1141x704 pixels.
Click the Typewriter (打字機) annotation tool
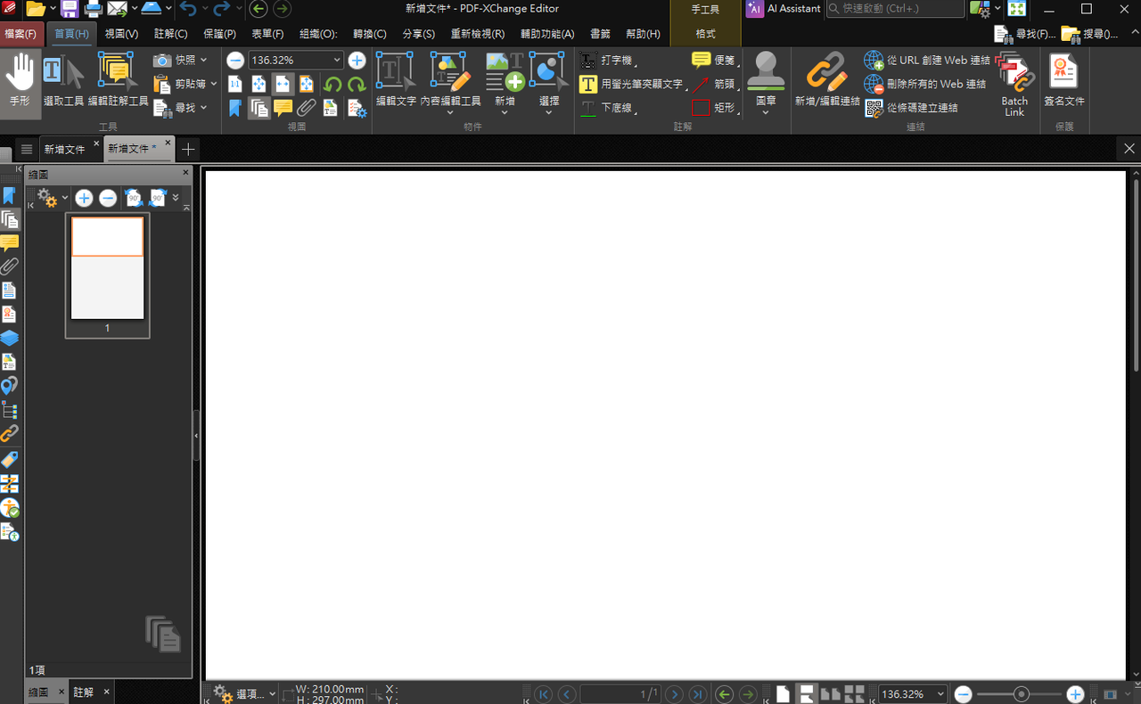606,60
